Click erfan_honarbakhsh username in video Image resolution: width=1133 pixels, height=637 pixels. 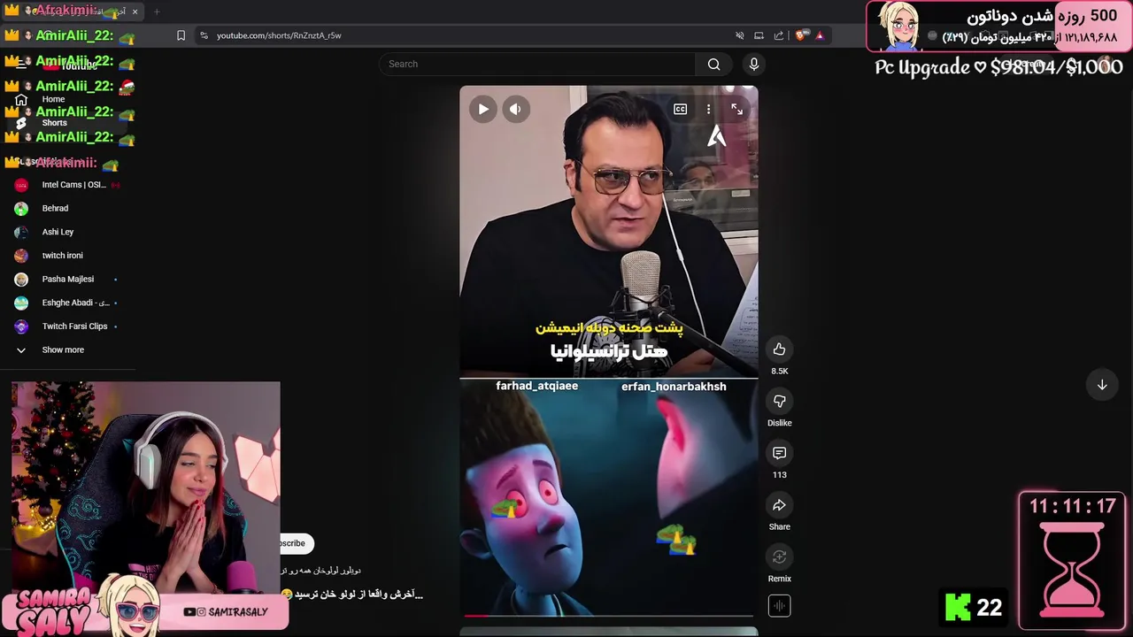[674, 387]
